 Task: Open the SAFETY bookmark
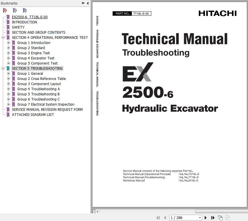[18, 27]
